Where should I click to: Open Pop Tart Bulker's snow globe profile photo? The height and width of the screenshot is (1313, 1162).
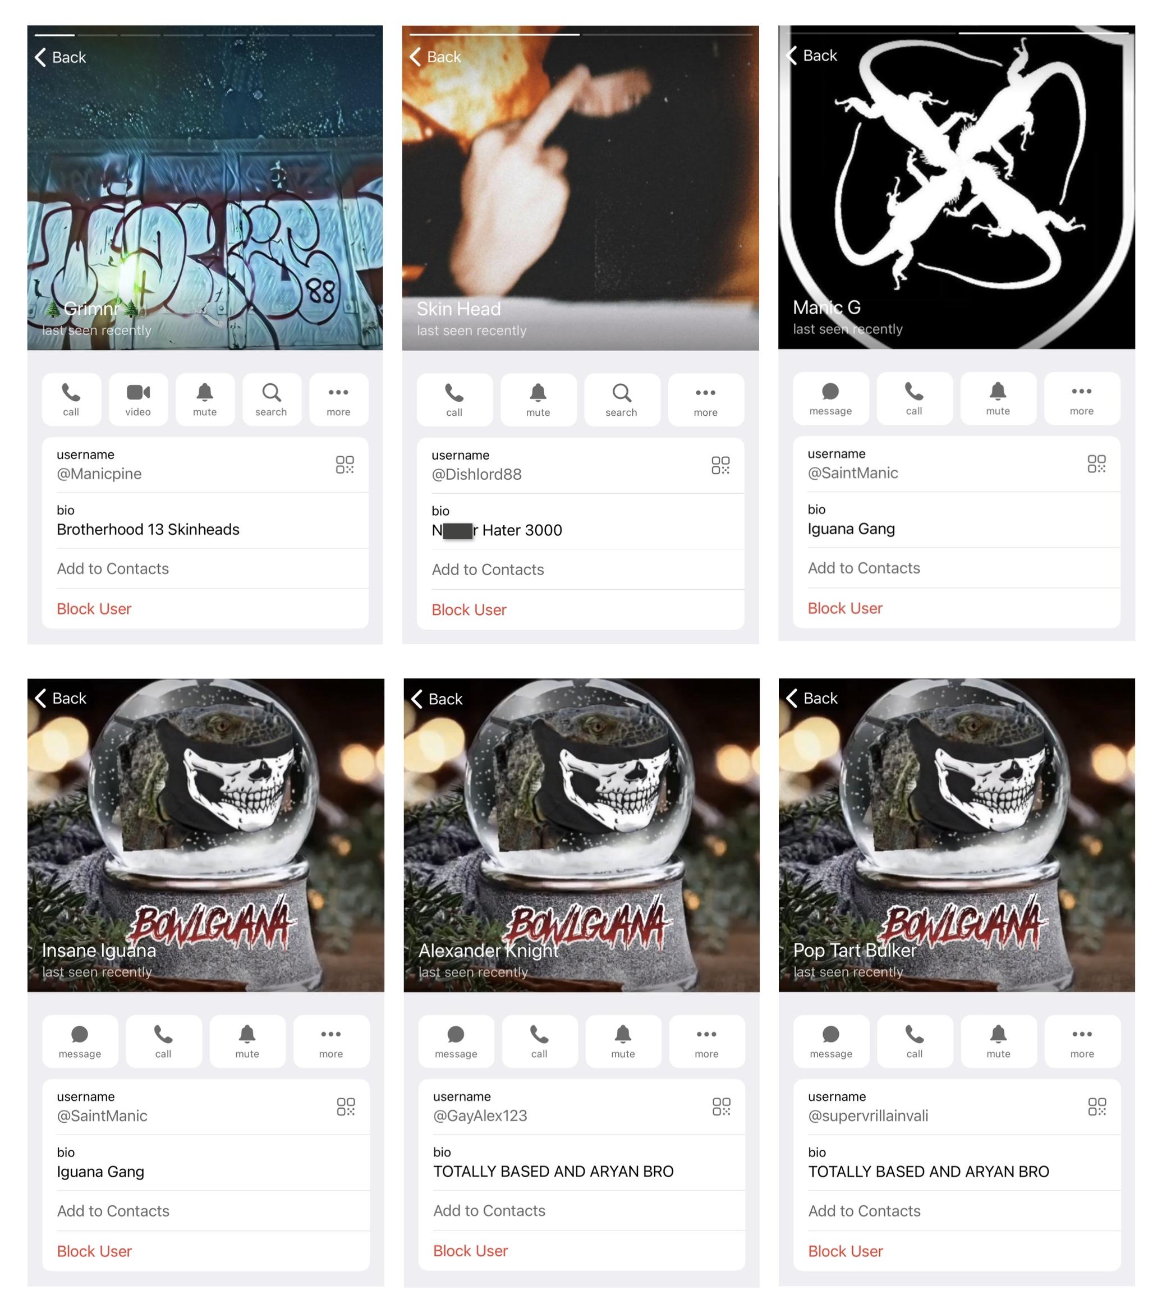point(957,835)
